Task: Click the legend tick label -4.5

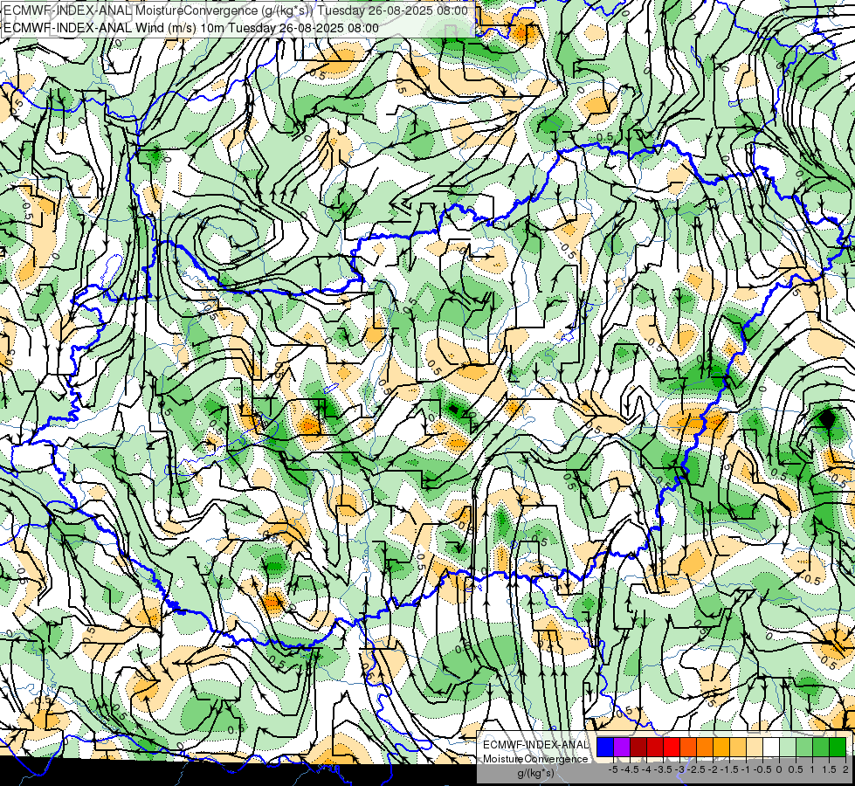Action: 630,769
